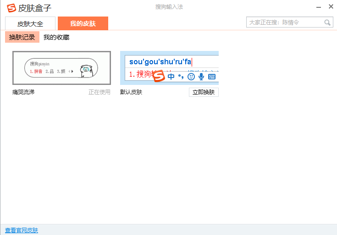Screen dimensions: 337x235
Task: Minimize the skin box window
Action: pos(319,7)
